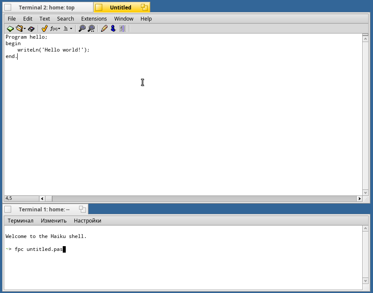Viewport: 373px width, 293px height.
Task: Open the Window menu in Pe
Action: click(x=124, y=19)
